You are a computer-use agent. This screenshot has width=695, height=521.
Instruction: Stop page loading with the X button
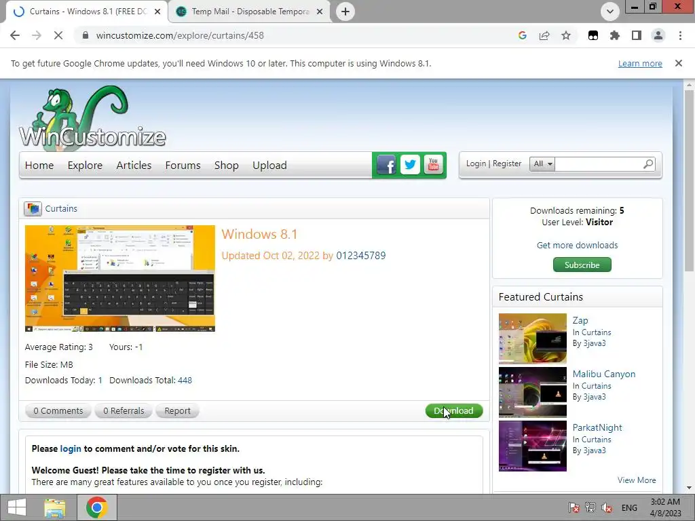pyautogui.click(x=58, y=35)
